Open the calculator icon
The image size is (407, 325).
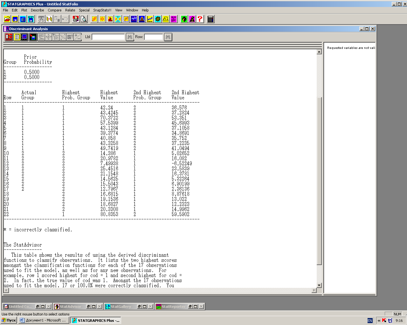[x=210, y=19]
